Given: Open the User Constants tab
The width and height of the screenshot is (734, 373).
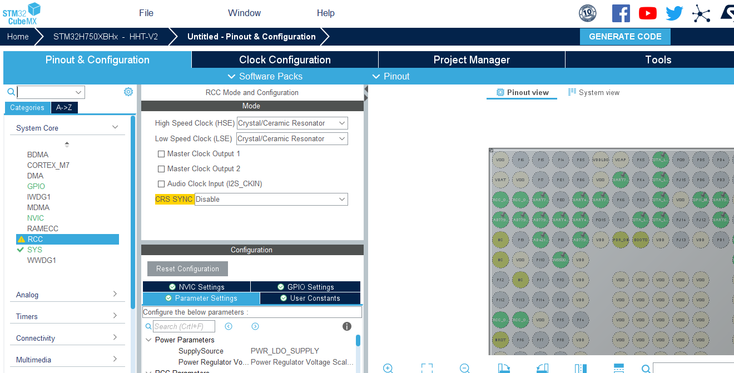Looking at the screenshot, I should (x=310, y=298).
